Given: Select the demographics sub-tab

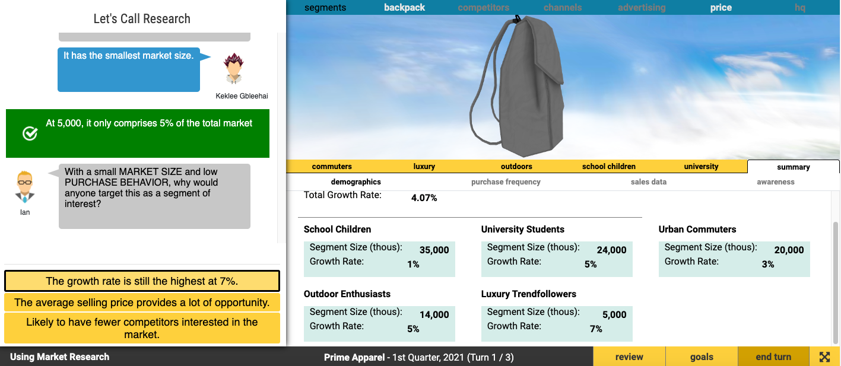Looking at the screenshot, I should pyautogui.click(x=356, y=182).
